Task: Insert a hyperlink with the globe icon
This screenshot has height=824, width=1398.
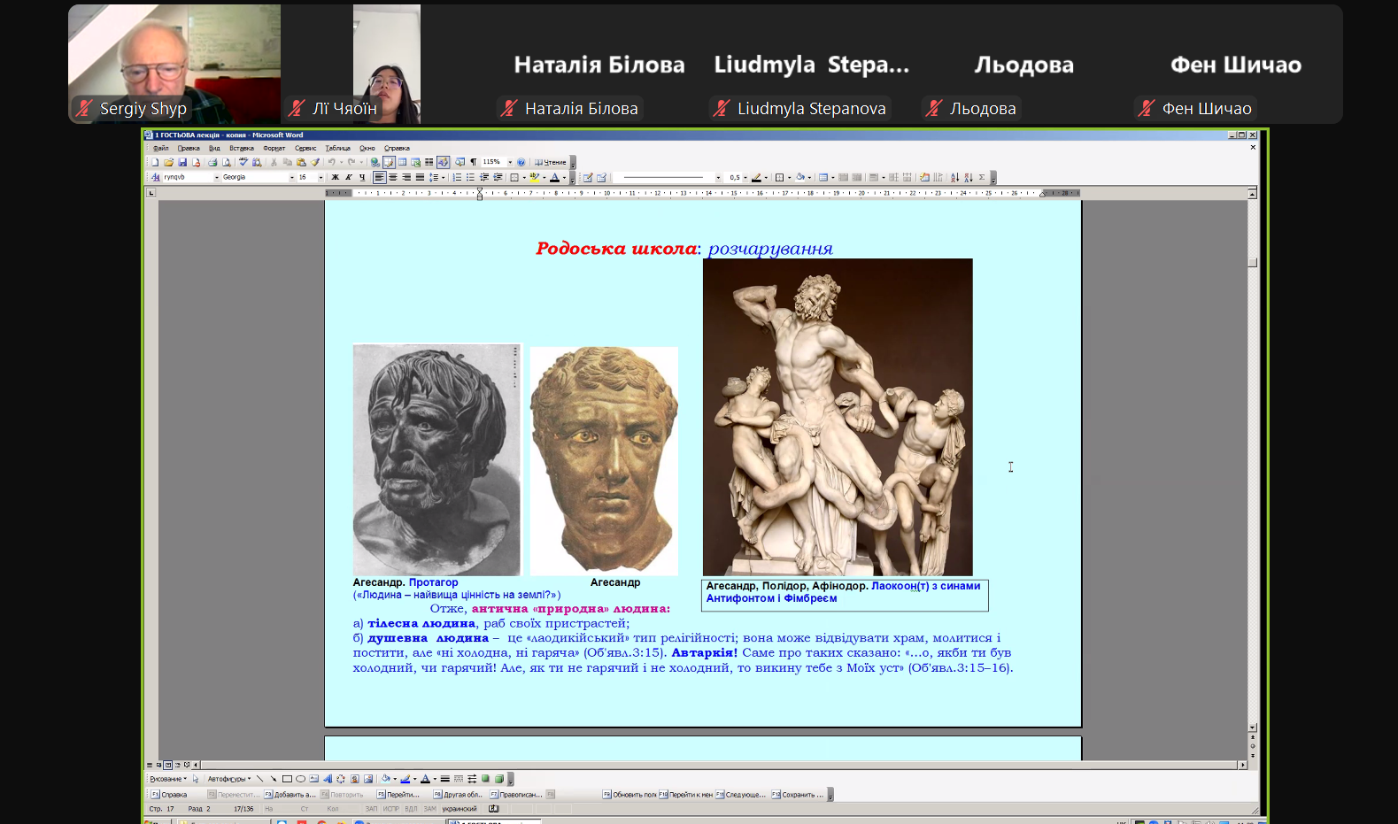Action: click(x=375, y=162)
